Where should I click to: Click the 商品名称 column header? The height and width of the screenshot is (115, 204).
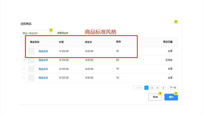[35, 42]
